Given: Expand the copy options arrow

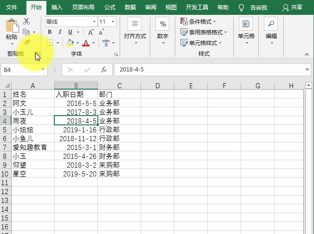Looking at the screenshot, I should [34, 32].
